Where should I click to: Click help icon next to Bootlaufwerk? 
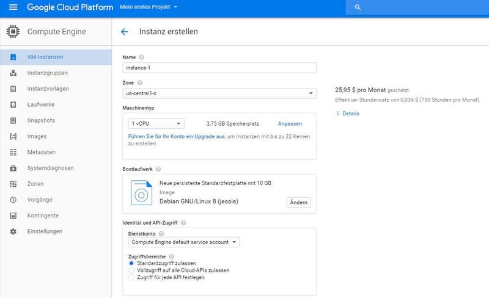(158, 169)
